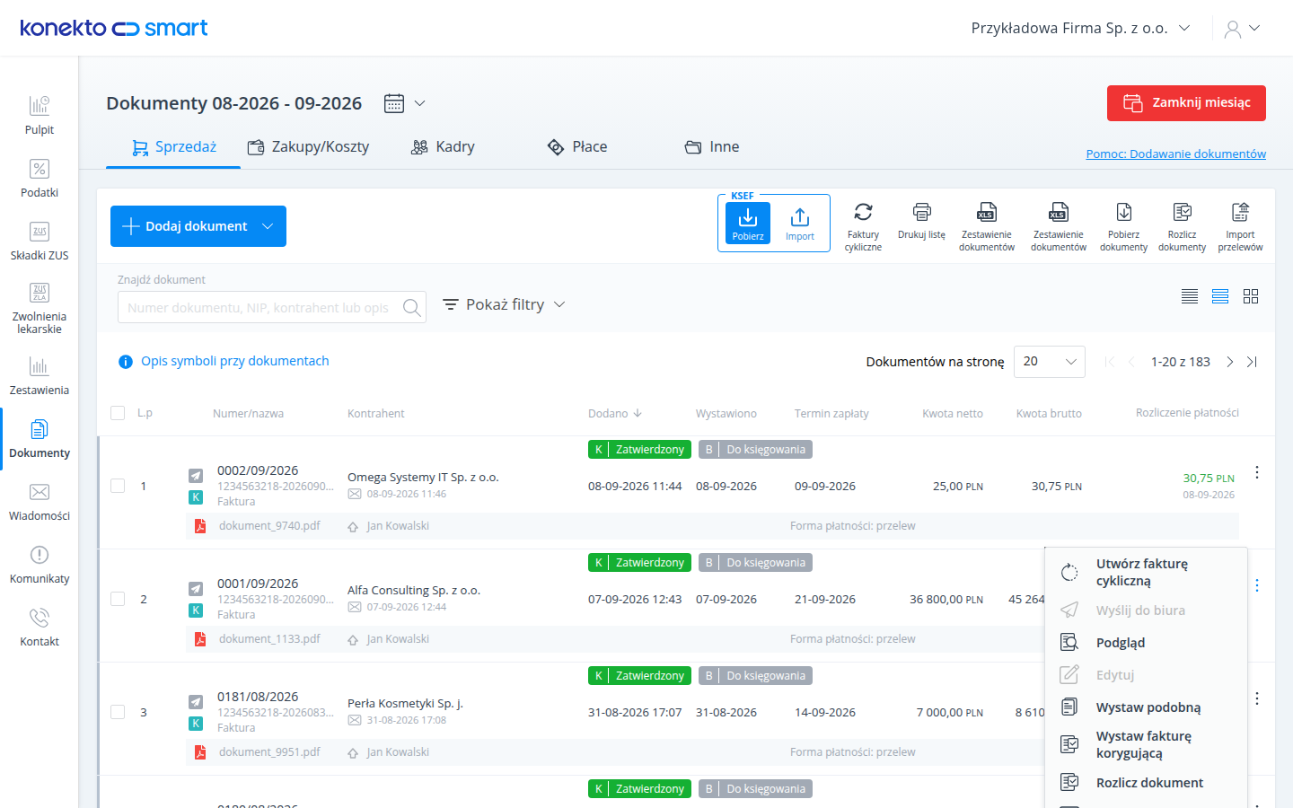Click Import przelewów icon
The width and height of the screenshot is (1293, 808).
pos(1240,226)
